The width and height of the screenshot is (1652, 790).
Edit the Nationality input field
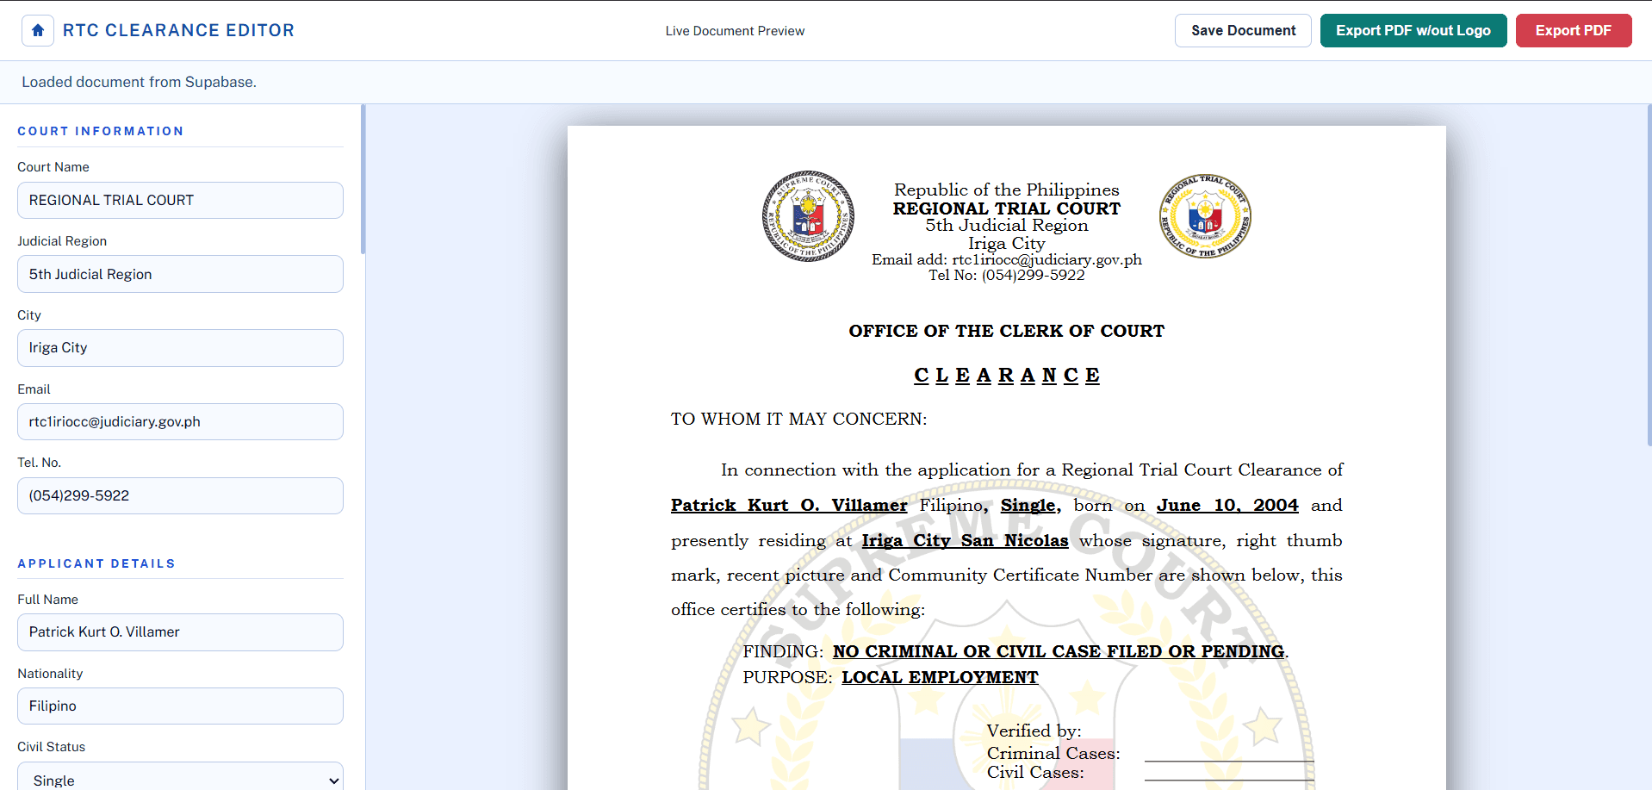pos(180,706)
